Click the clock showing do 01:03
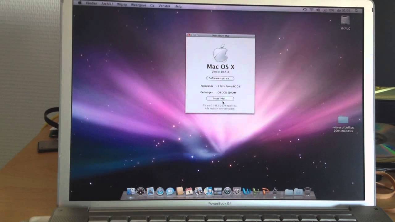 coord(343,10)
